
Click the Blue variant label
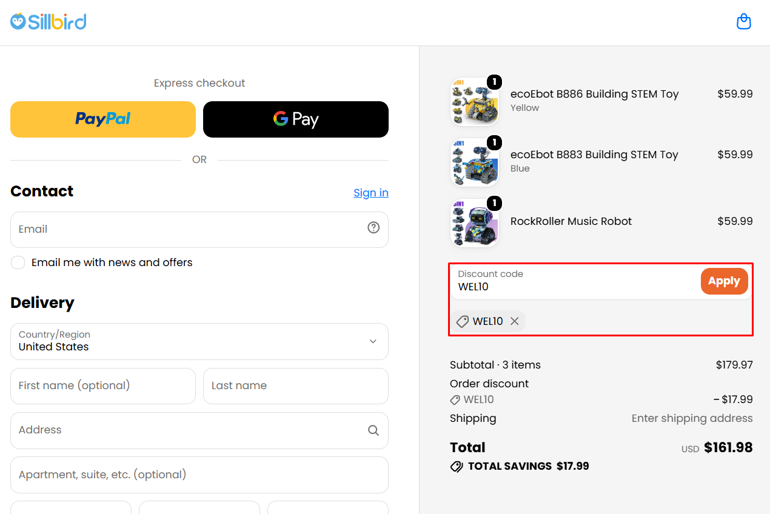click(520, 169)
